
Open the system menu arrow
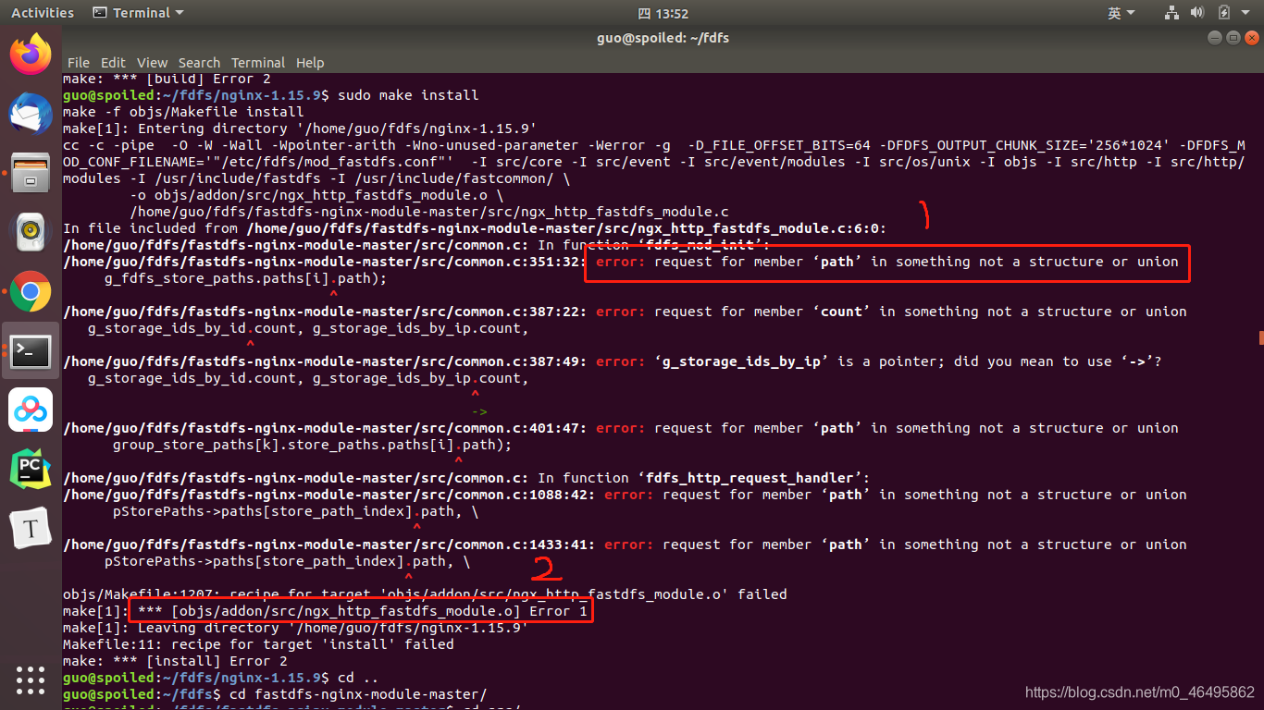tap(1246, 13)
